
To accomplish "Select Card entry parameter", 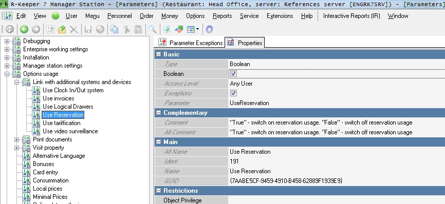I will [x=45, y=172].
